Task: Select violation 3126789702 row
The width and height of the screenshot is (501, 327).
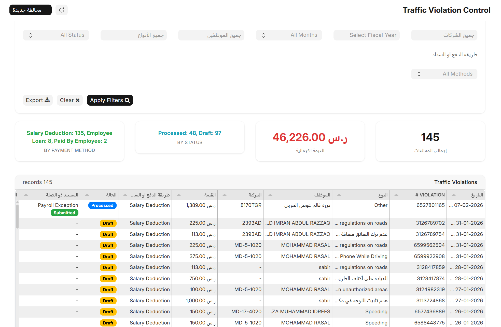Action: pyautogui.click(x=430, y=223)
